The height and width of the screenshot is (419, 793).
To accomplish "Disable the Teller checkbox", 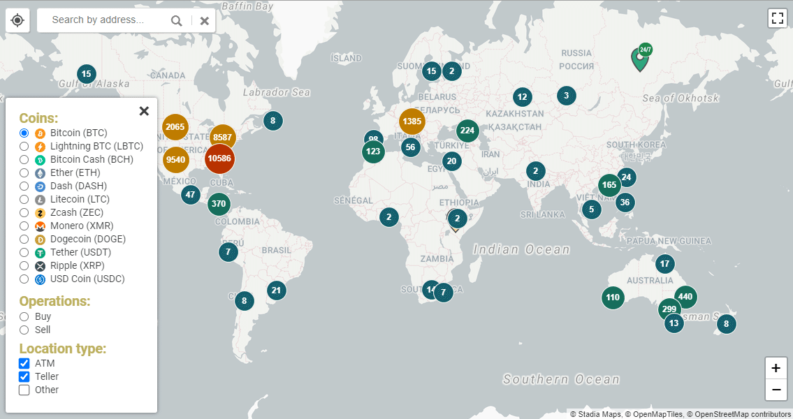I will pos(23,376).
